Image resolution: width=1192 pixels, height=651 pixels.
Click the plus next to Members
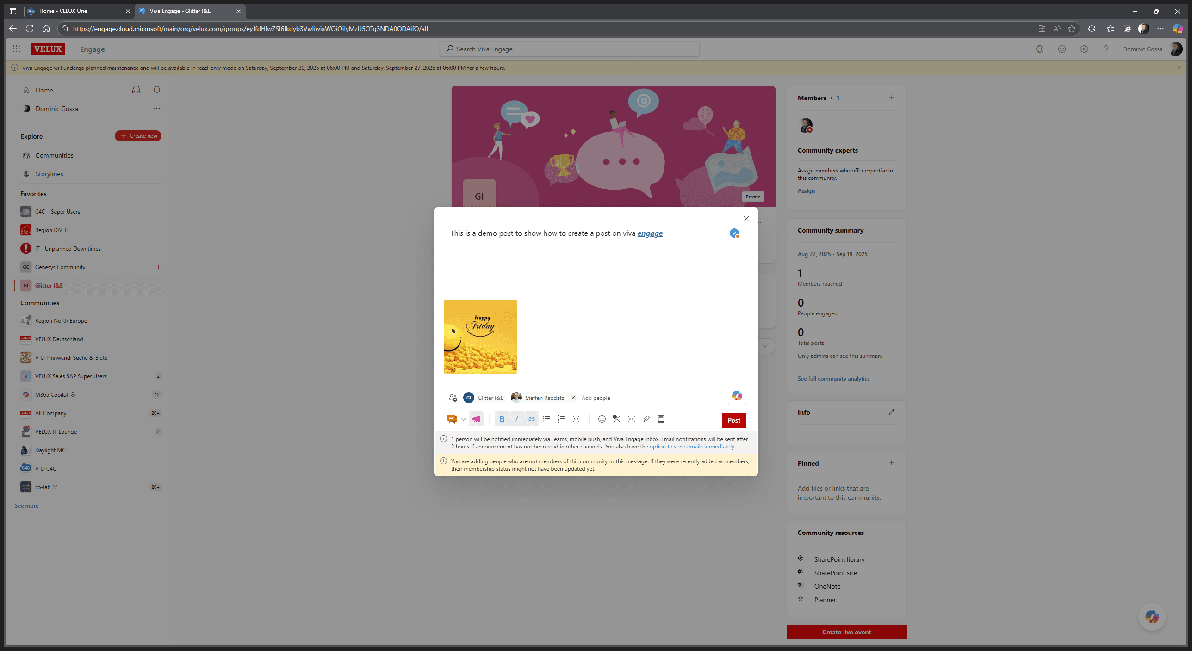(892, 98)
